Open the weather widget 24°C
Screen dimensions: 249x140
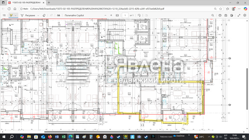point(199,137)
